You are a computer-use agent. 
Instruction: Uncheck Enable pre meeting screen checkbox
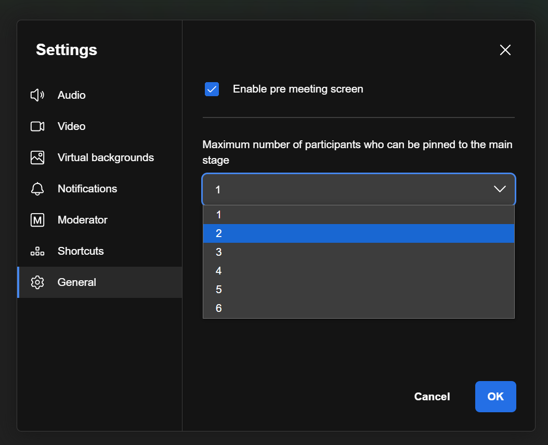tap(212, 89)
